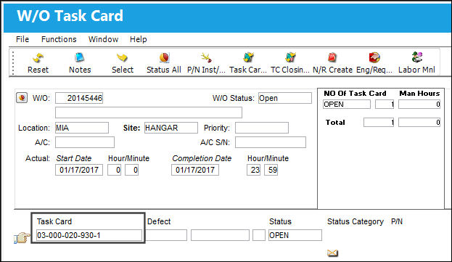Click the Start Date minute field
Viewport: 452px width, 262px height.
click(x=131, y=170)
